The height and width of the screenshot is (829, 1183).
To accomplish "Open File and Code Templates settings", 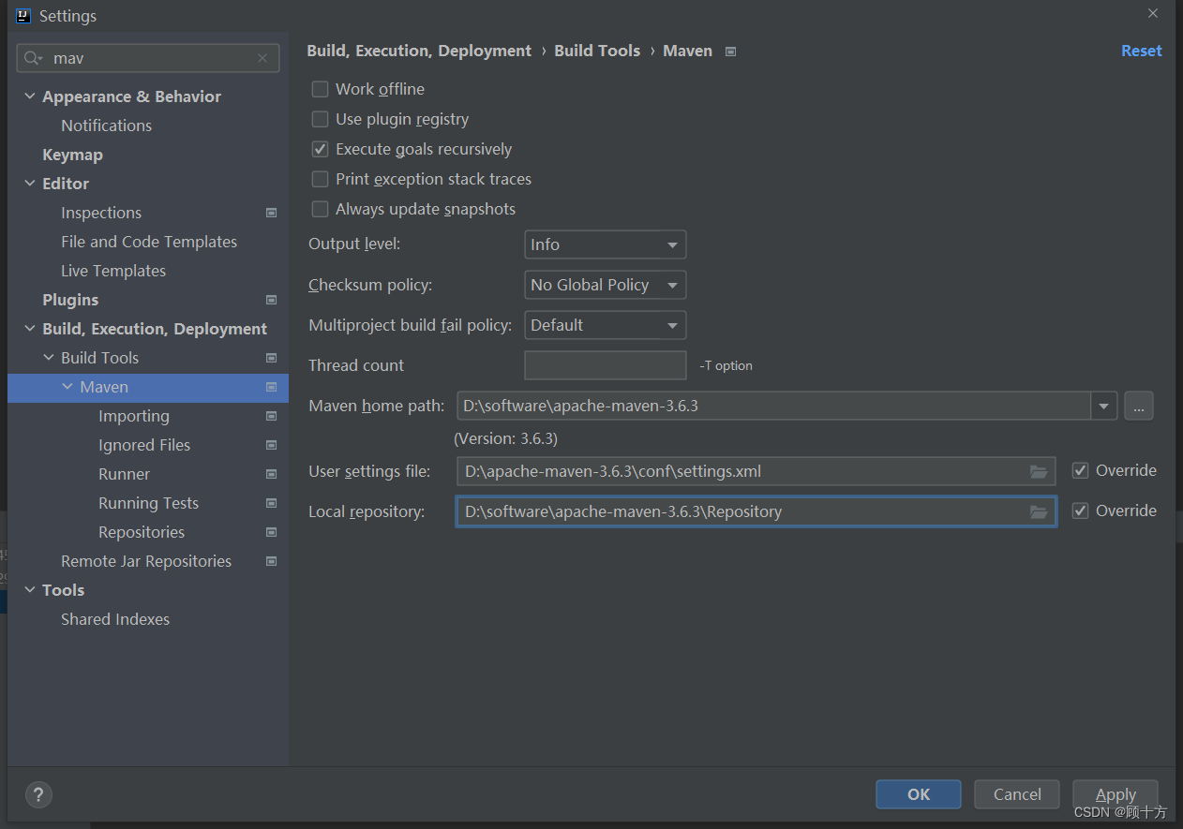I will click(x=149, y=242).
